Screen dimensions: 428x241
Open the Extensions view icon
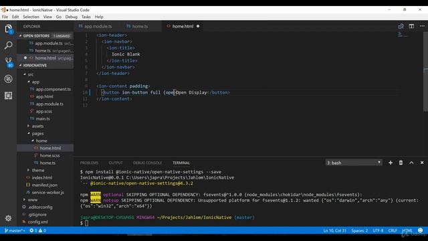9,96
